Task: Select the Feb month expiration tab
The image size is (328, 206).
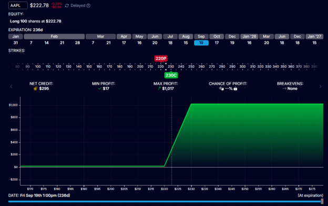Action: 54,37
